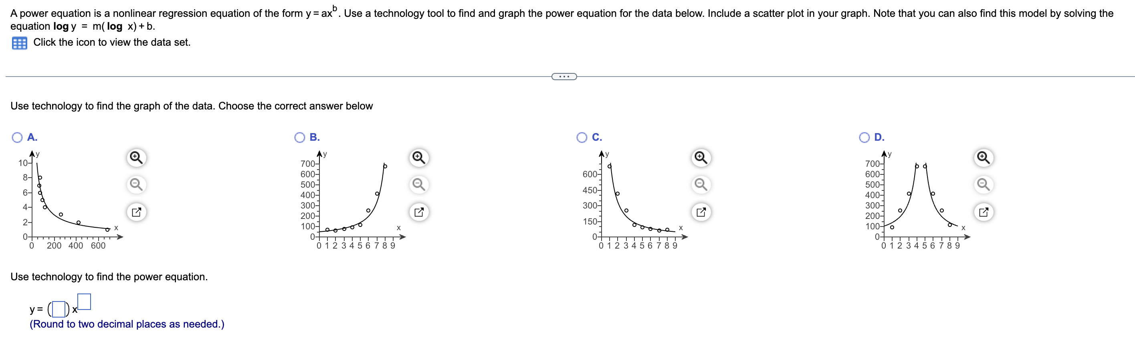Open graph D in a larger view

point(984,212)
